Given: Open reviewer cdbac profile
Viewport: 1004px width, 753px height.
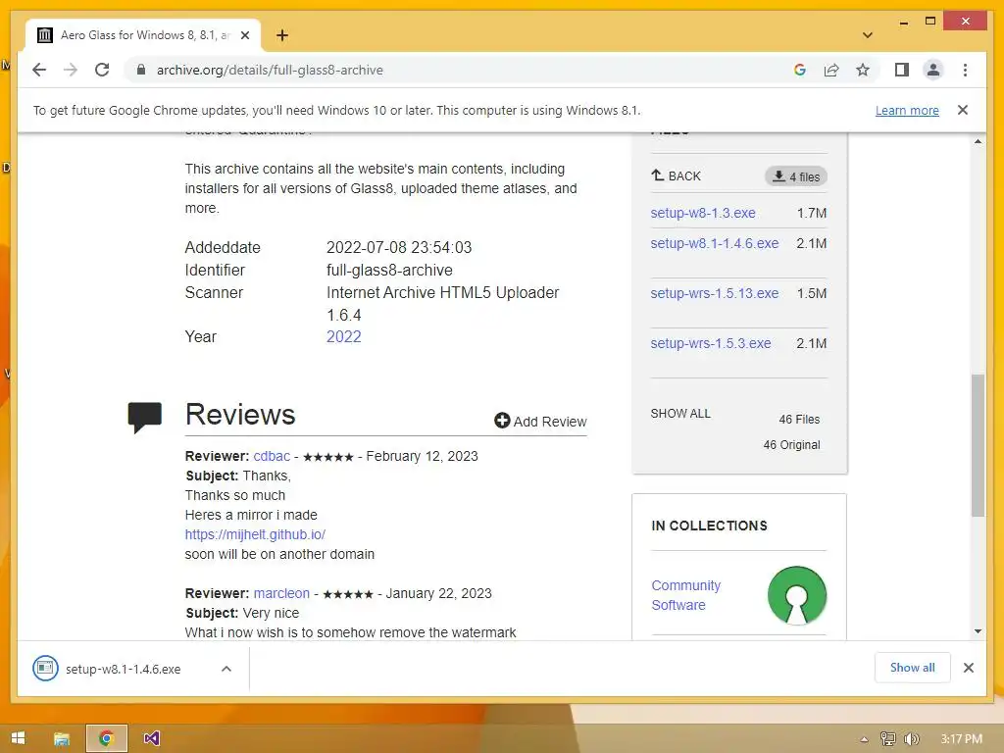Looking at the screenshot, I should tap(272, 456).
